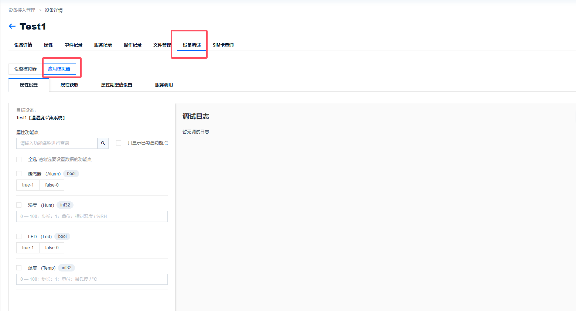
Task: Choose the 设备模拟器 mode button
Action: (x=25, y=69)
